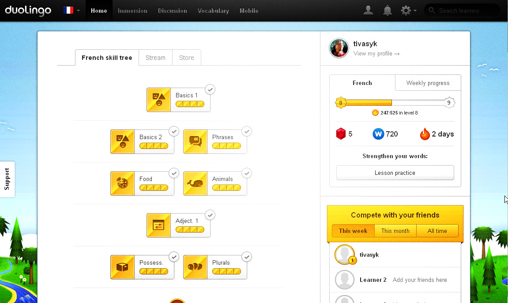This screenshot has height=303, width=508.
Task: Open the Animals skill whale icon
Action: click(x=196, y=183)
